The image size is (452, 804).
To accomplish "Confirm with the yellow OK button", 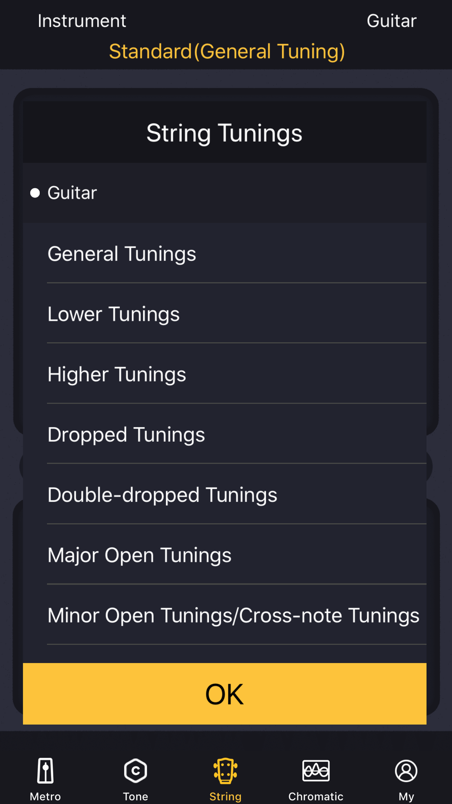I will click(x=225, y=694).
